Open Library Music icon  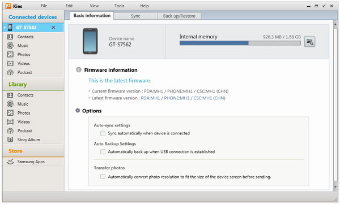(10, 104)
